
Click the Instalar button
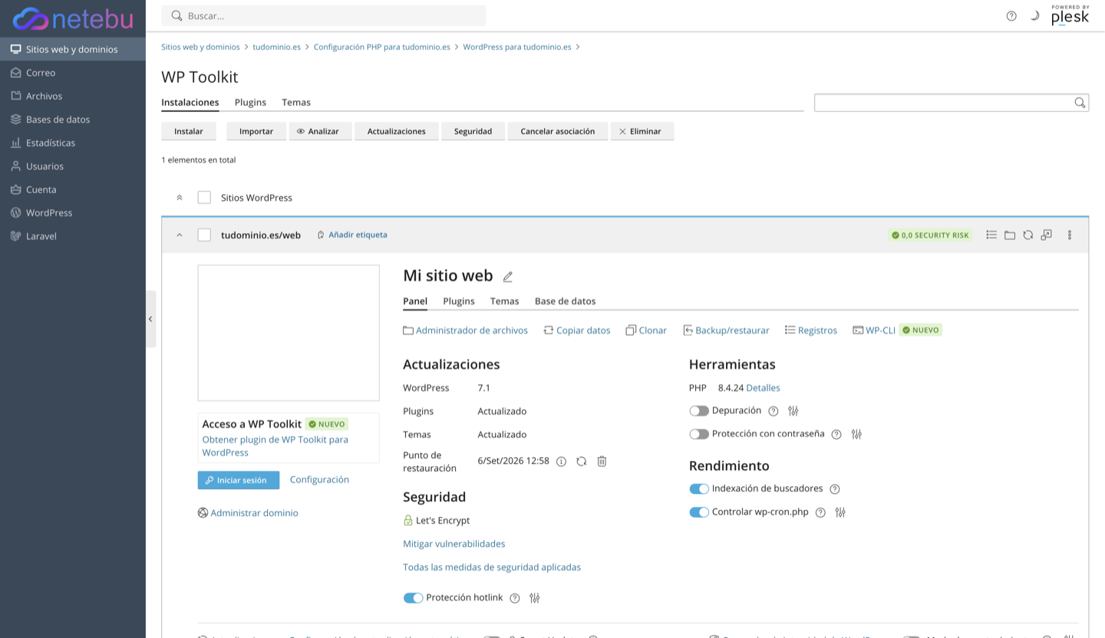(189, 131)
